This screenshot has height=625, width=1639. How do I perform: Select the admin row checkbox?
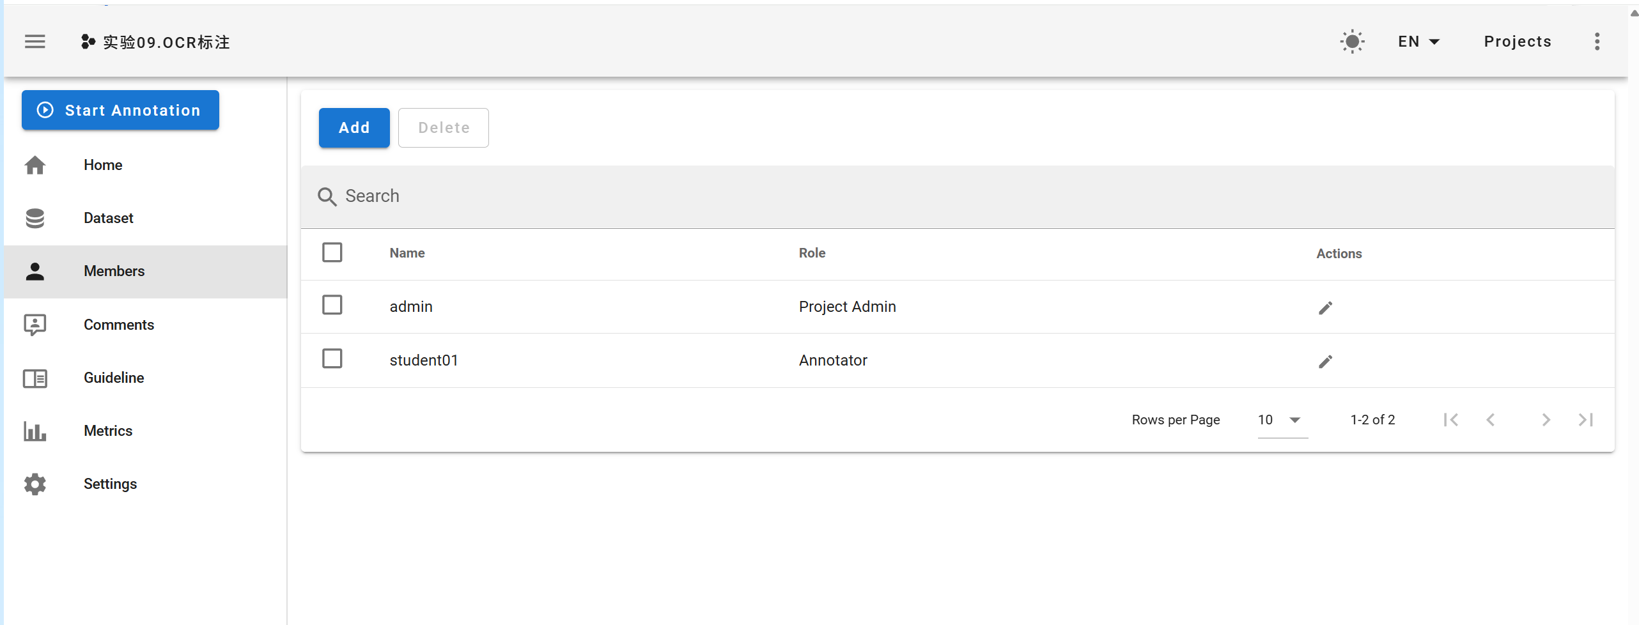pos(332,305)
